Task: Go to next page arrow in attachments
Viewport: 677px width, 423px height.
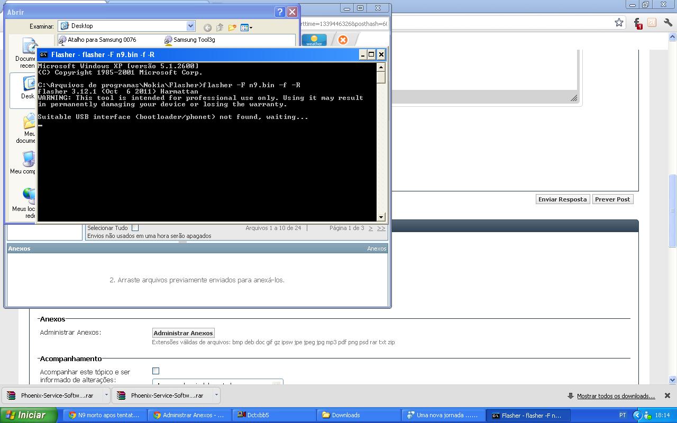Action: [x=371, y=228]
